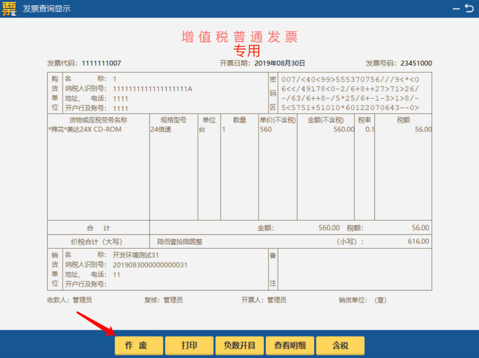479x358 pixels.
Task: Click the 规格型号 column header
Action: [173, 120]
